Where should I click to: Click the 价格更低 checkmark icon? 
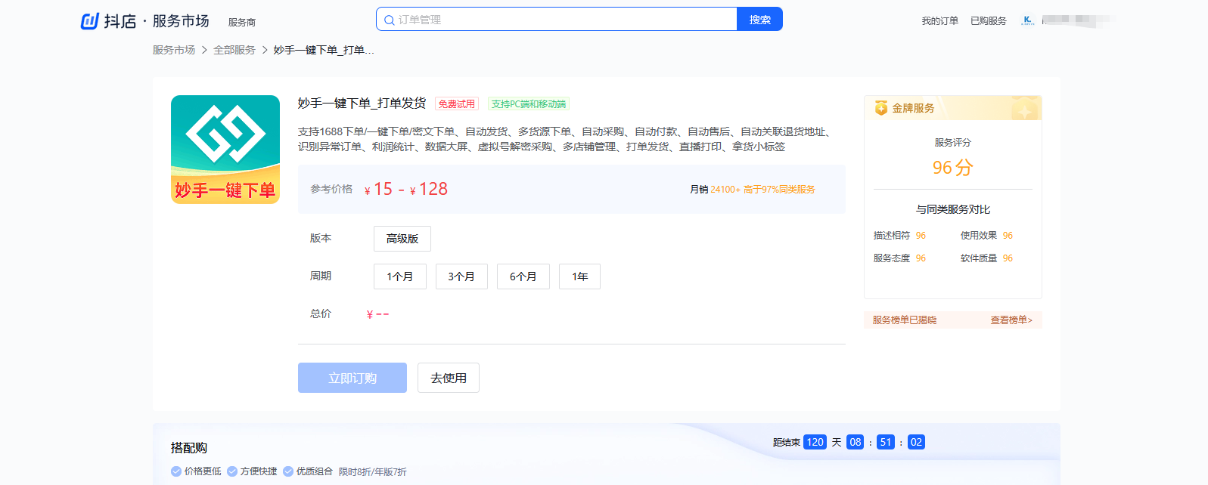[176, 471]
